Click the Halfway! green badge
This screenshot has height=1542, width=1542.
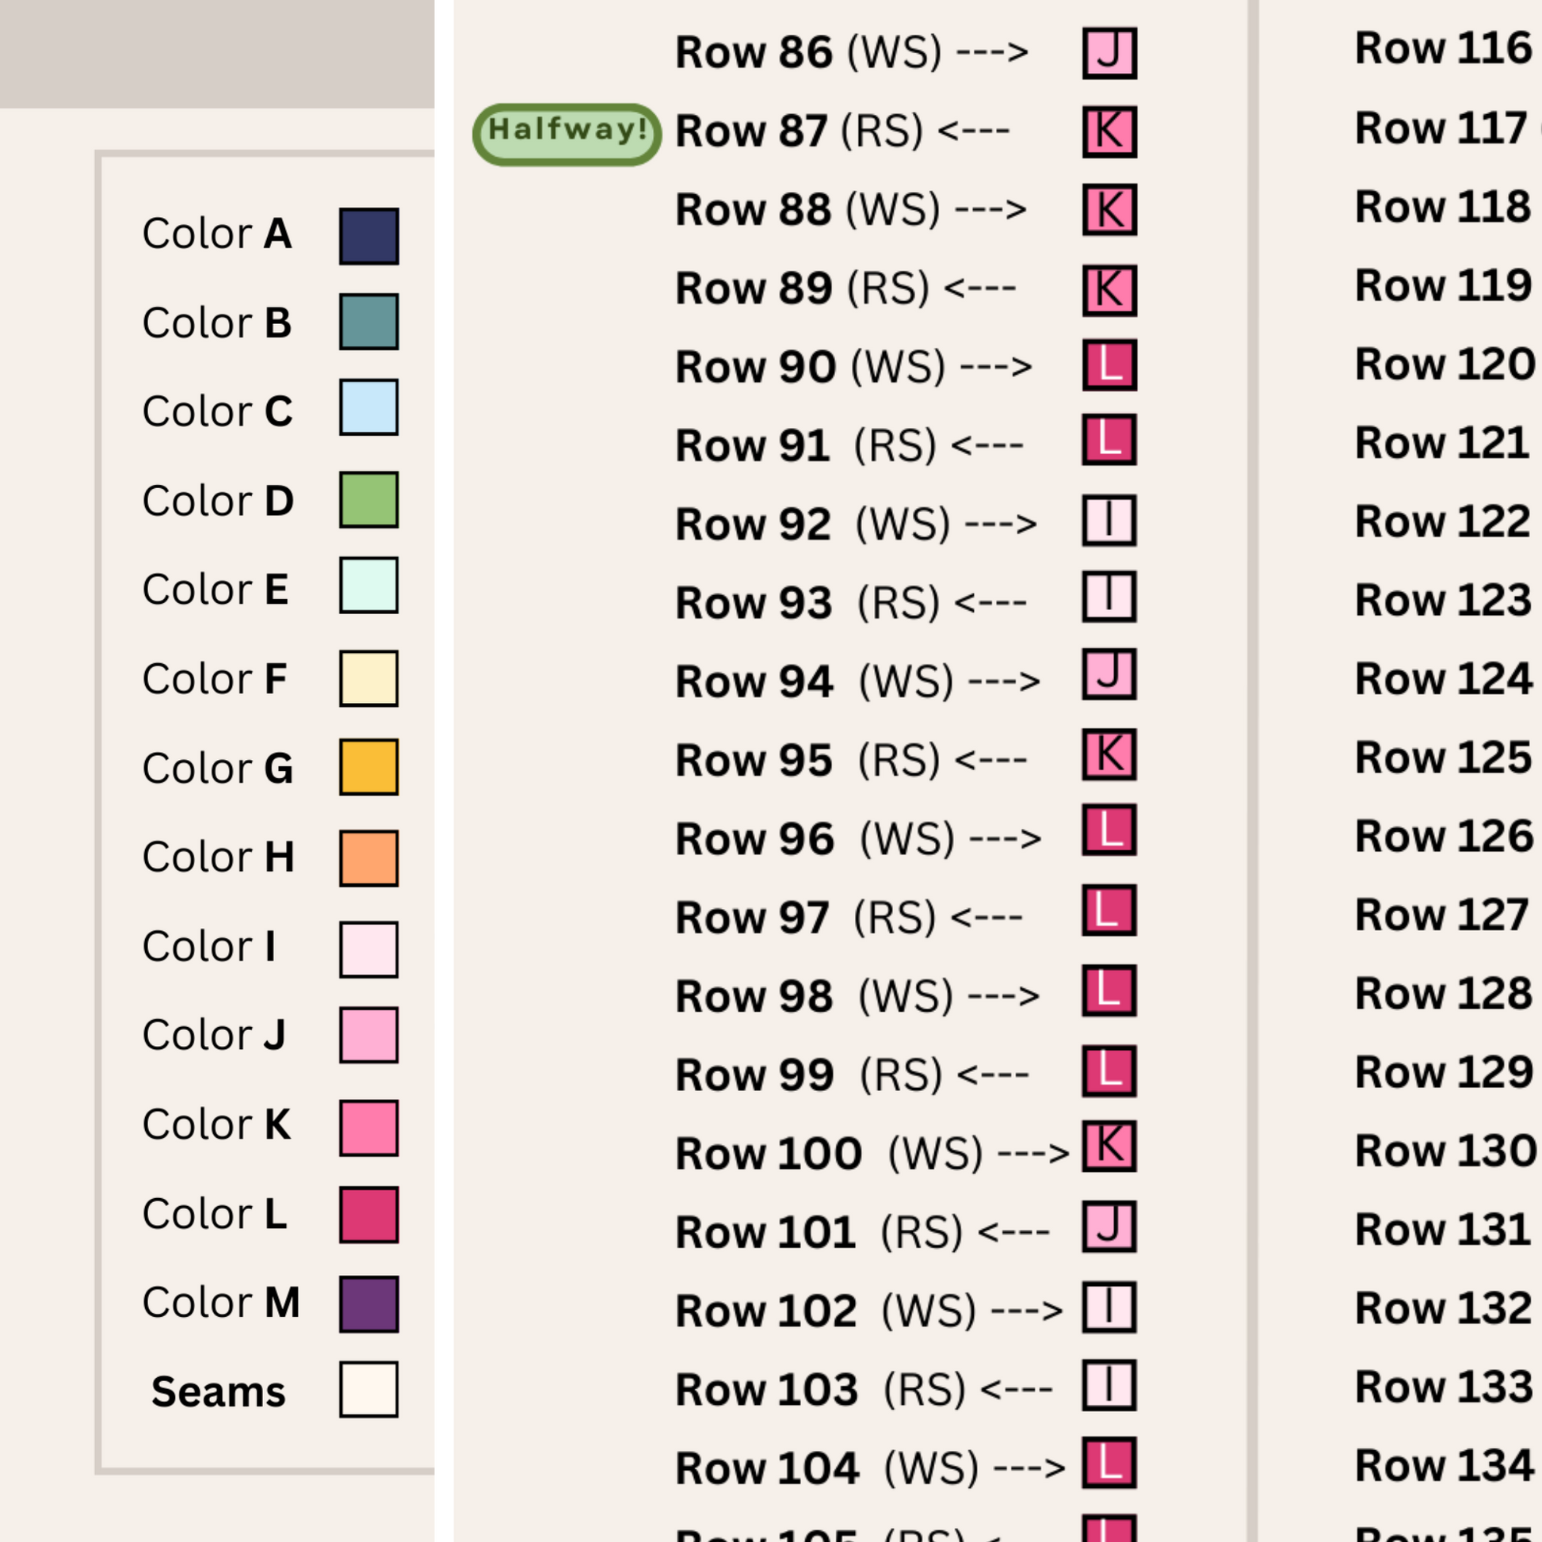[x=567, y=134]
